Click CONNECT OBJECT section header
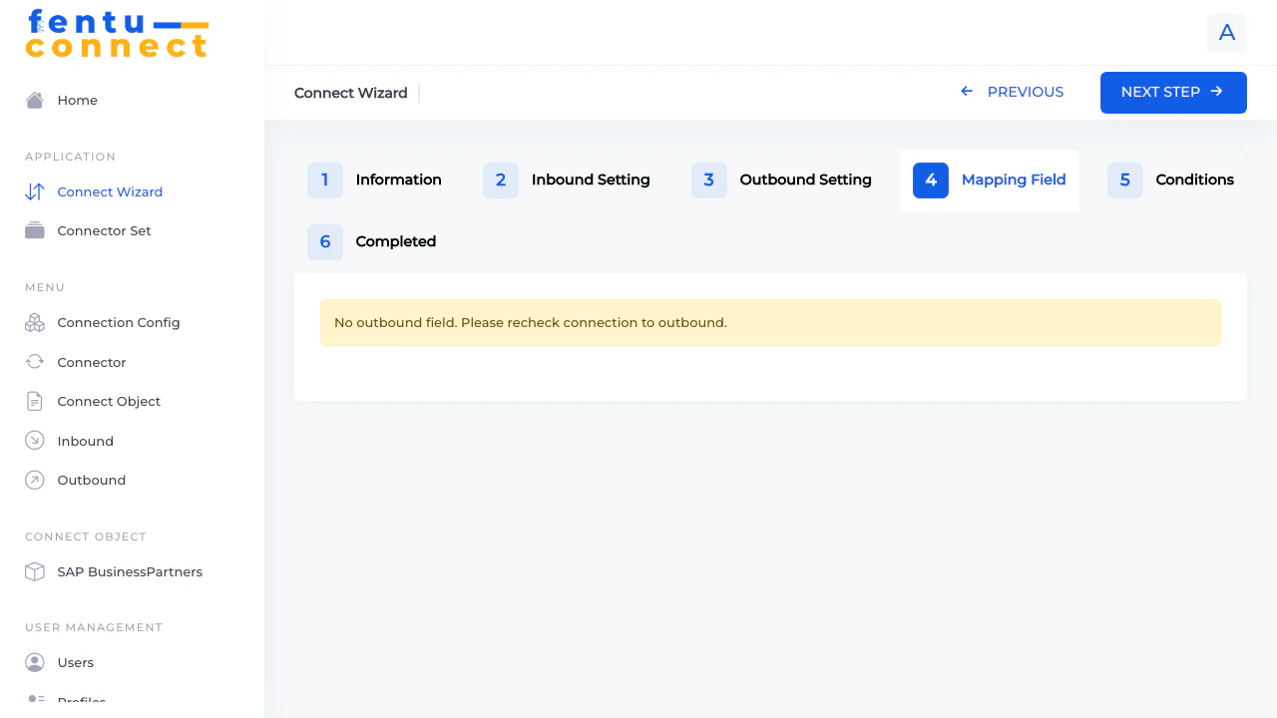This screenshot has height=718, width=1277. point(86,537)
